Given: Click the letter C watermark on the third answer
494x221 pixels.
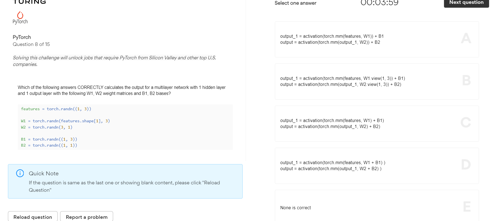Looking at the screenshot, I should click(x=466, y=123).
